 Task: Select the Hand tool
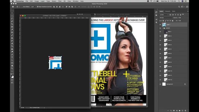tap(12, 66)
